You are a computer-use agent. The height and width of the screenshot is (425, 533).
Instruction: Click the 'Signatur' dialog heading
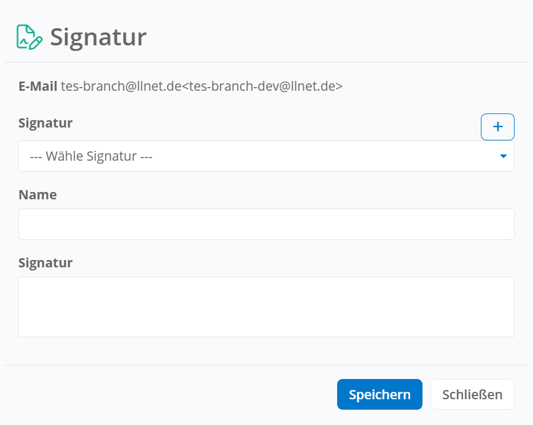click(98, 37)
